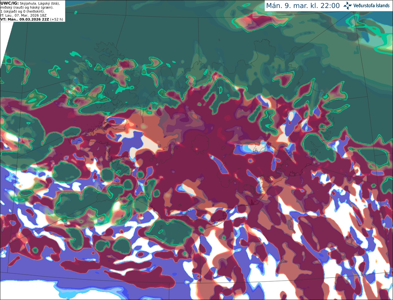Click the 'miðský (rauð) og háský (græn).' line
Viewport: 393px width, 300px height.
(x=27, y=7)
